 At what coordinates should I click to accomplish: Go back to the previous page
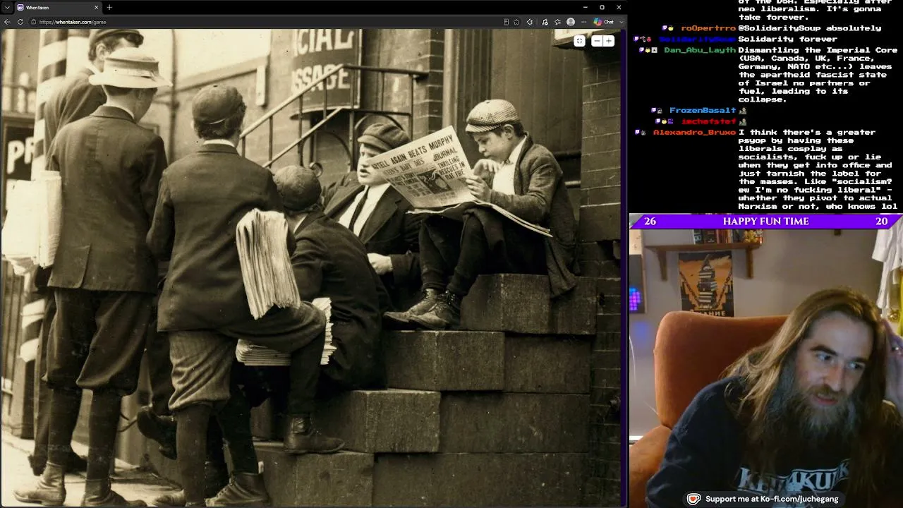8,22
